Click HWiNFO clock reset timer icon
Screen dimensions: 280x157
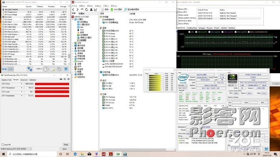46,69
